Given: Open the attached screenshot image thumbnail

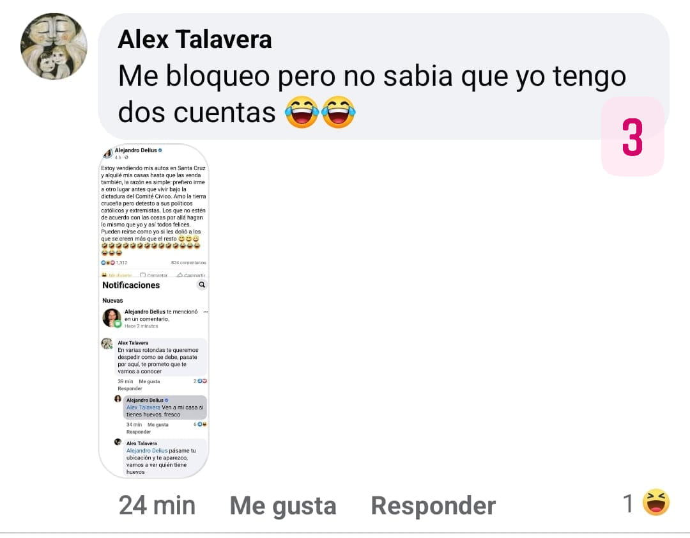Looking at the screenshot, I should click(153, 311).
